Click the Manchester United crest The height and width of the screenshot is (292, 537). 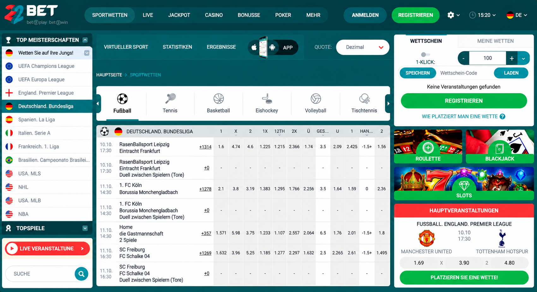coord(427,238)
